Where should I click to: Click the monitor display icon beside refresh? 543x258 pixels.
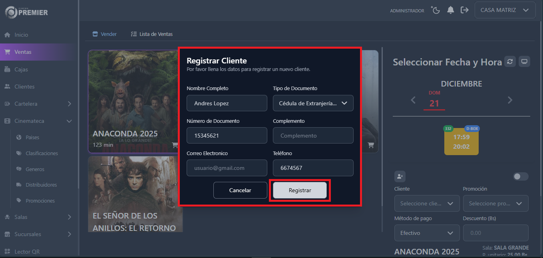pos(524,61)
